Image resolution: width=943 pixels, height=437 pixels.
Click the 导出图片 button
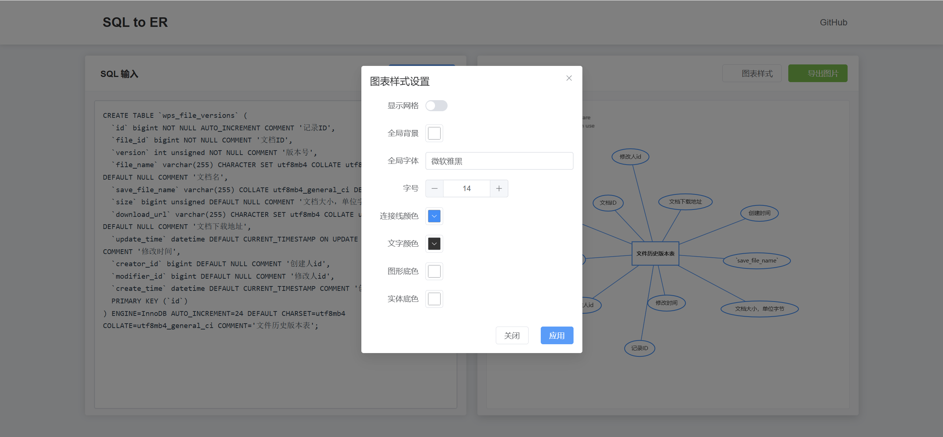click(817, 73)
